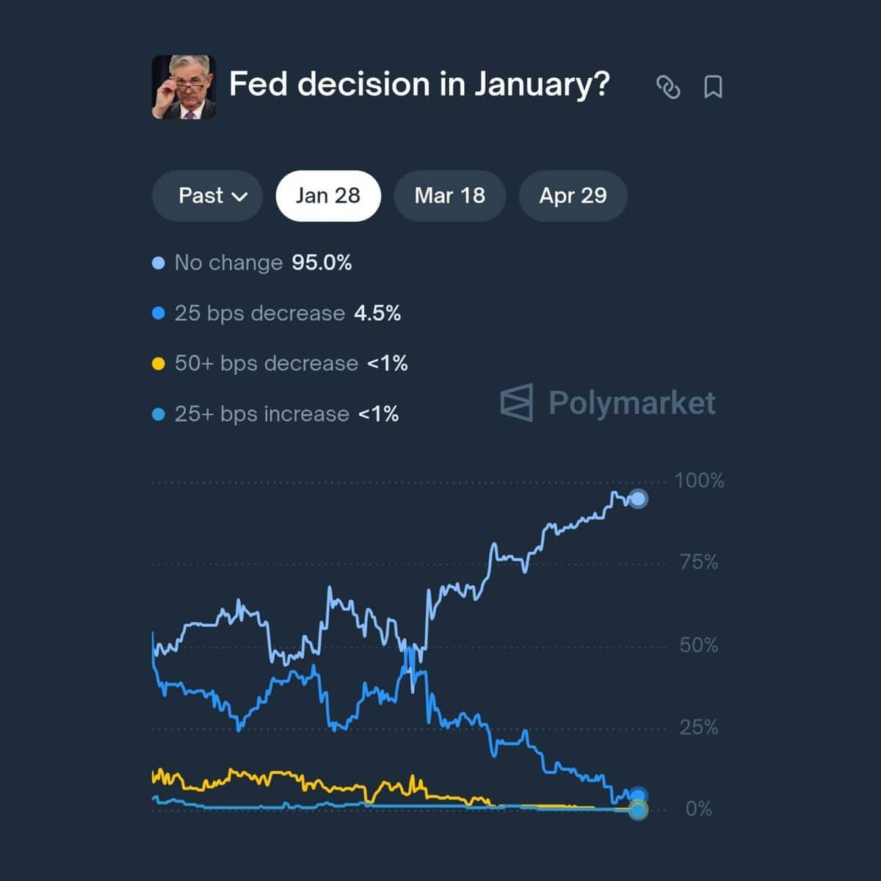The height and width of the screenshot is (881, 881).
Task: Open the Past dropdown
Action: point(207,196)
